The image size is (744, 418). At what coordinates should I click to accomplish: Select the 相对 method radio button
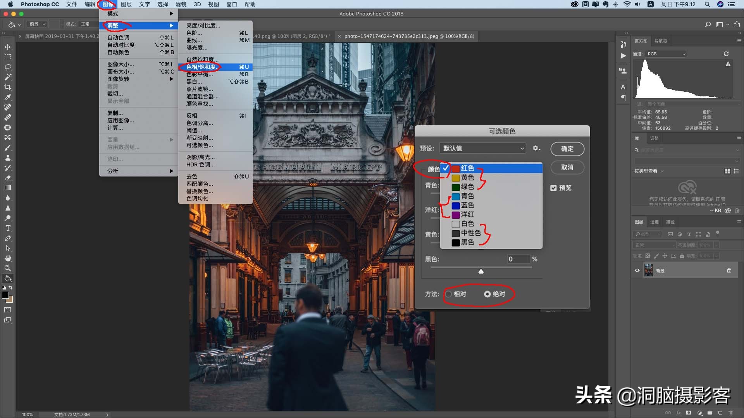click(x=449, y=294)
